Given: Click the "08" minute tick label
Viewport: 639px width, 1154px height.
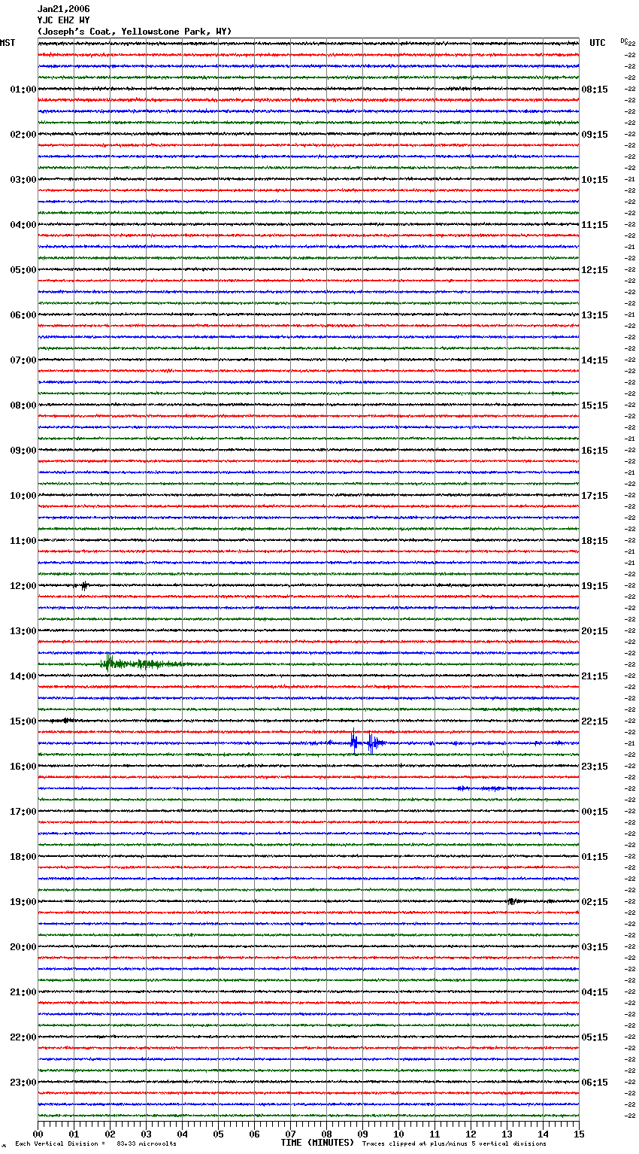Looking at the screenshot, I should (x=326, y=1134).
